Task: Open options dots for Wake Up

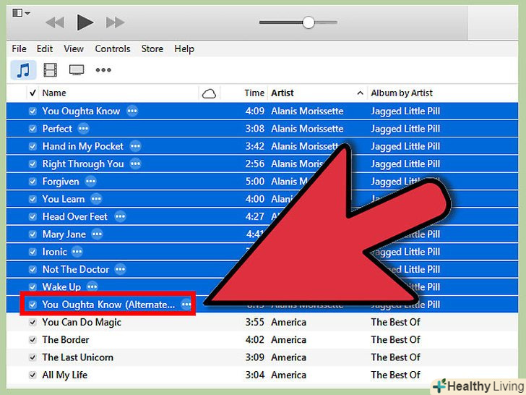Action: click(92, 286)
